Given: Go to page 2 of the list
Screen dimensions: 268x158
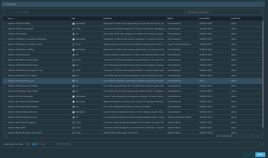Looking at the screenshot, I should click(x=244, y=136).
